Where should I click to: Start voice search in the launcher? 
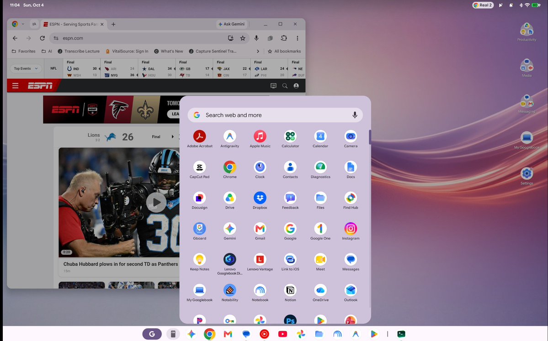coord(355,115)
